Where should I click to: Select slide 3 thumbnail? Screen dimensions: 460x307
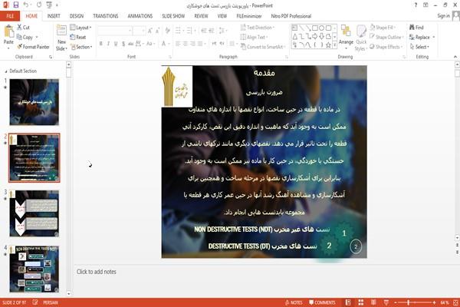pyautogui.click(x=34, y=213)
